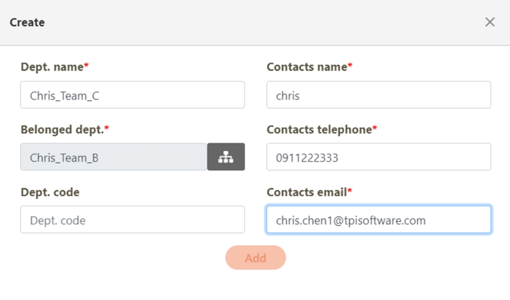Edit the Contacts telephone input

pyautogui.click(x=378, y=157)
